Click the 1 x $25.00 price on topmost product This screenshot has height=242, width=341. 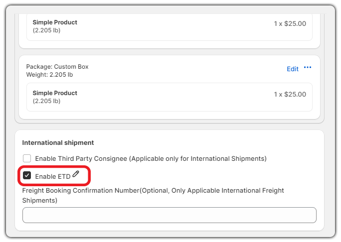pos(290,23)
